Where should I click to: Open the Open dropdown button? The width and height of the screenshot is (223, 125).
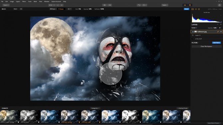pos(6,5)
